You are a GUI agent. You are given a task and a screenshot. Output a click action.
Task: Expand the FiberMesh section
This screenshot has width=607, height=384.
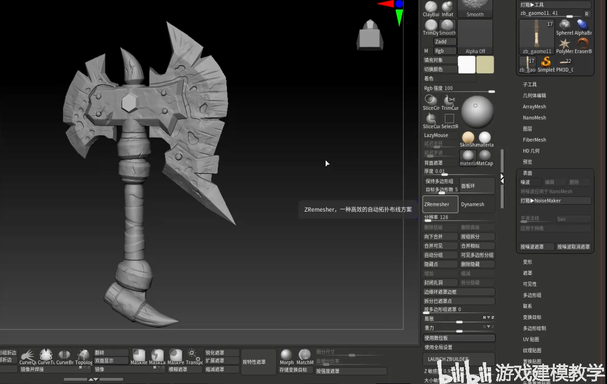(x=534, y=140)
